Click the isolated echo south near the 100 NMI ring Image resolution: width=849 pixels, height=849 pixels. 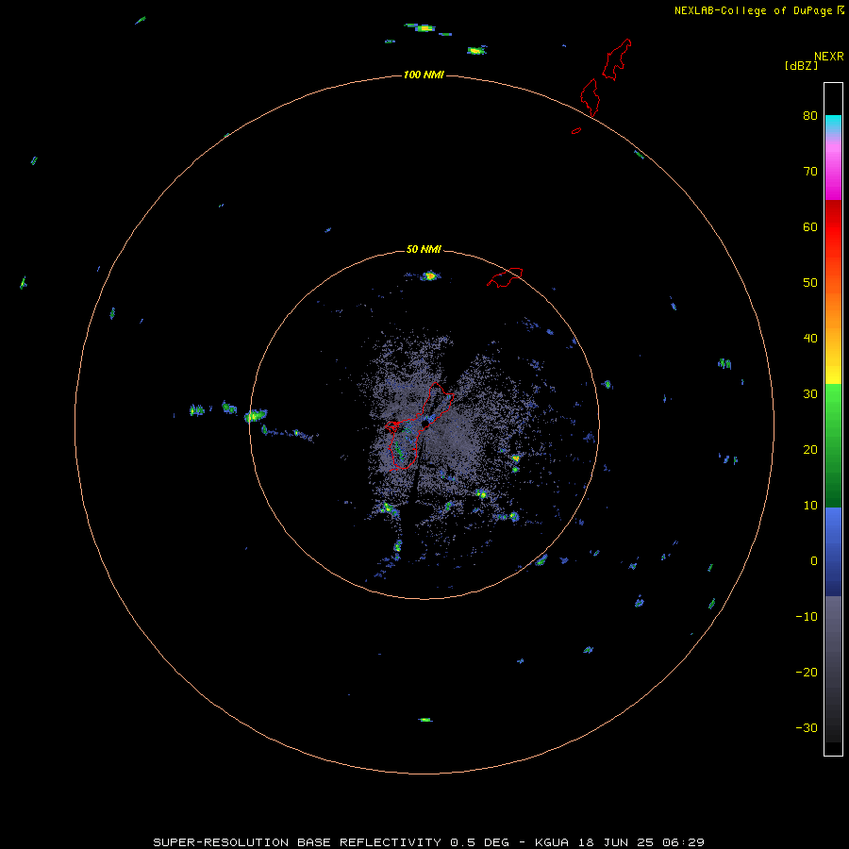pyautogui.click(x=425, y=720)
